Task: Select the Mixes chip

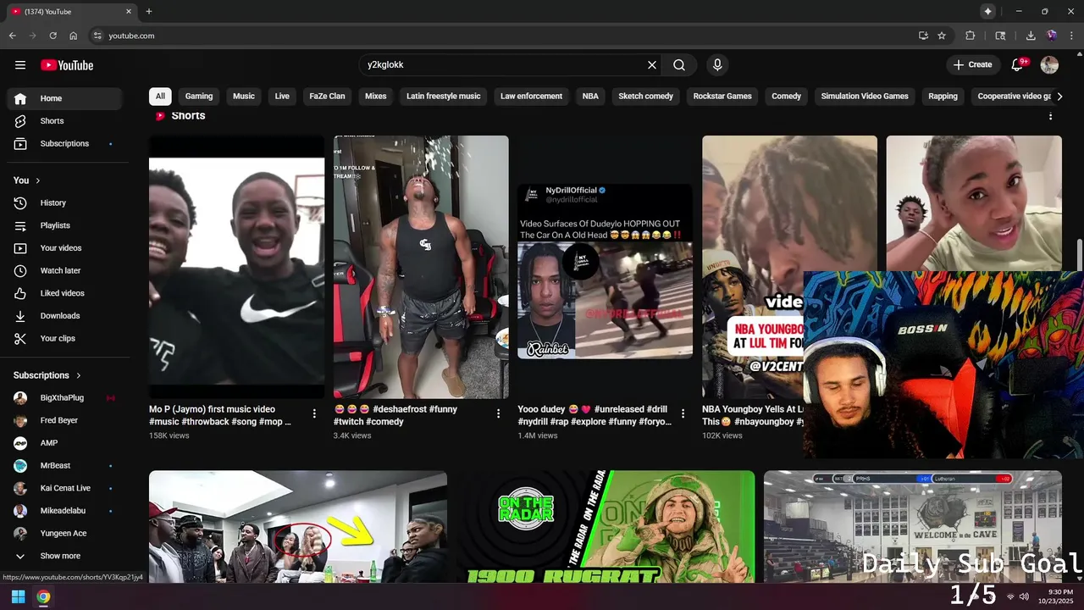Action: tap(376, 97)
